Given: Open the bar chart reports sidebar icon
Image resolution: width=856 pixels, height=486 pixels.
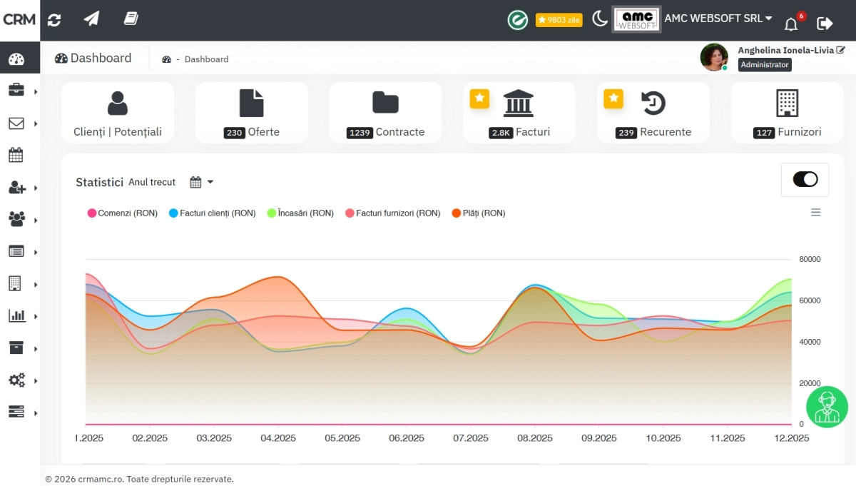Looking at the screenshot, I should coord(16,315).
